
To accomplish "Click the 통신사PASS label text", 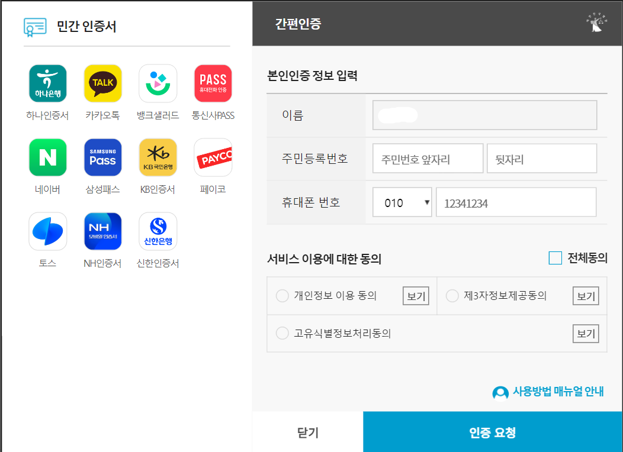I will click(x=213, y=115).
